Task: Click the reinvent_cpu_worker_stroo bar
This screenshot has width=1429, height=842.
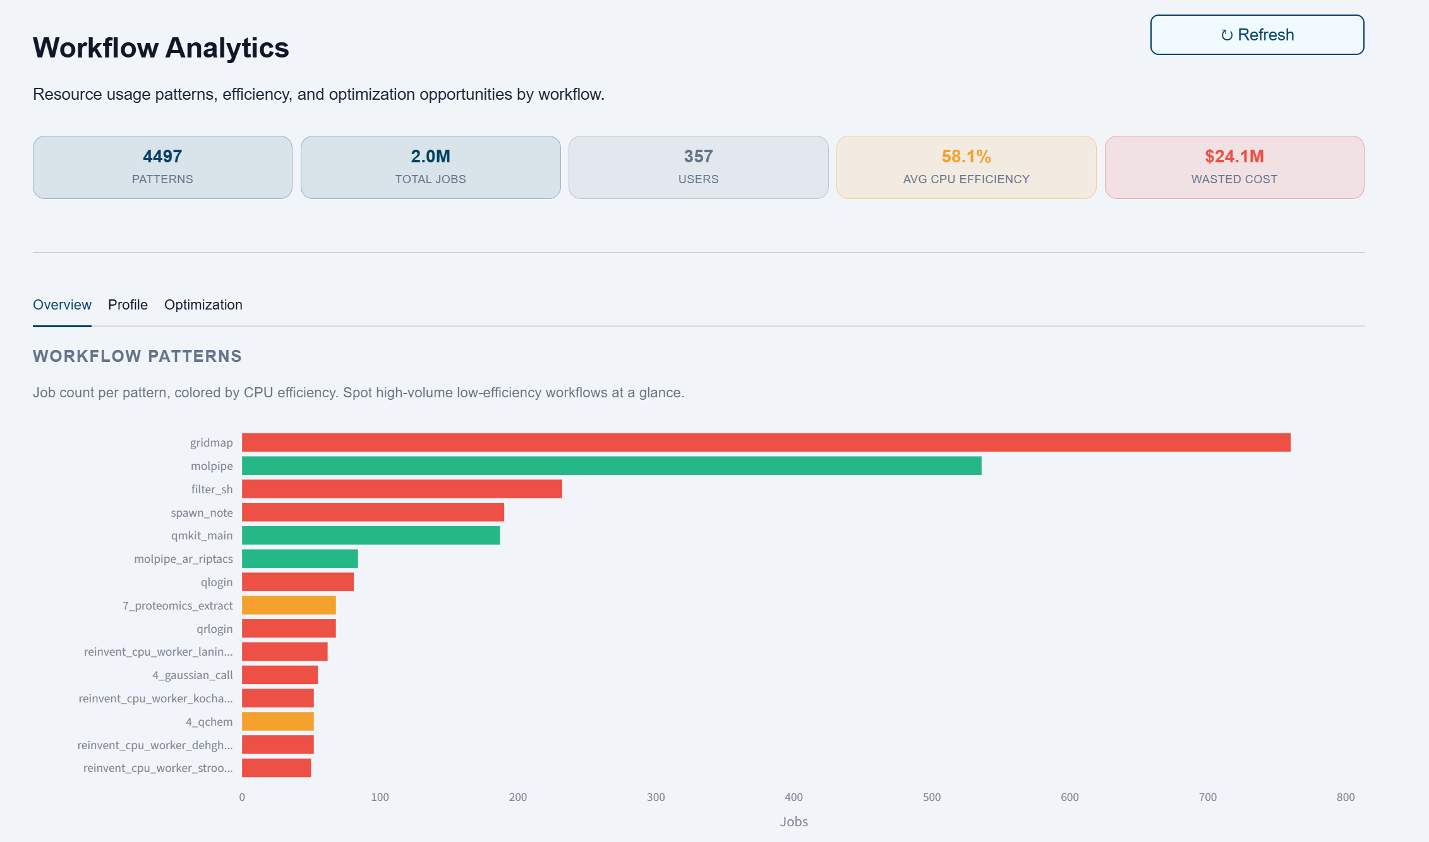Action: (x=276, y=768)
